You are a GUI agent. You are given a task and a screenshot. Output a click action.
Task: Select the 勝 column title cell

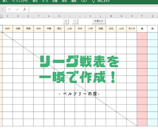tap(142, 29)
